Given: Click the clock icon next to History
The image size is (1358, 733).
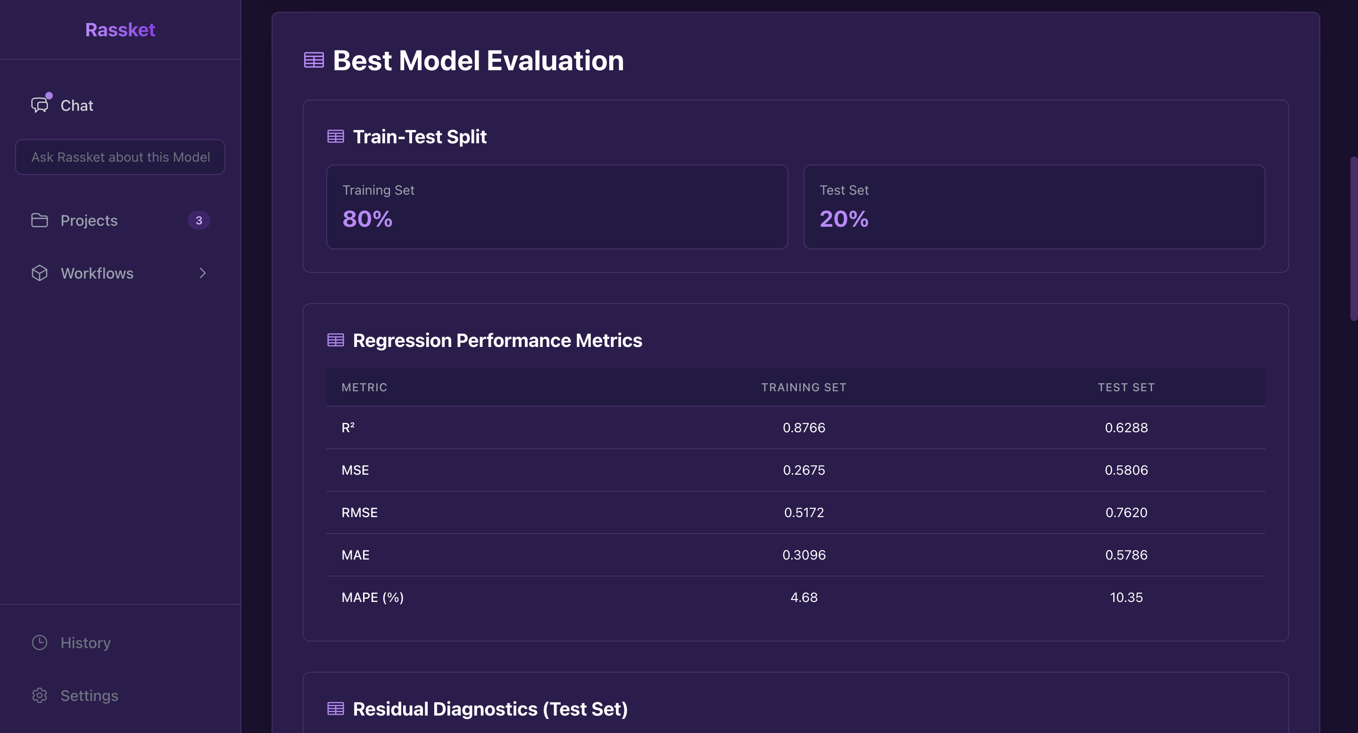Looking at the screenshot, I should (39, 642).
